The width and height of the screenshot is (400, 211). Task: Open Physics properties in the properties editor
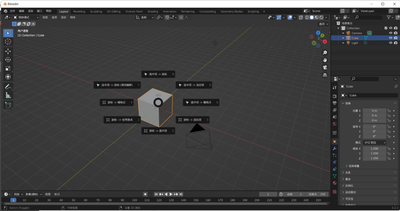pos(335,162)
